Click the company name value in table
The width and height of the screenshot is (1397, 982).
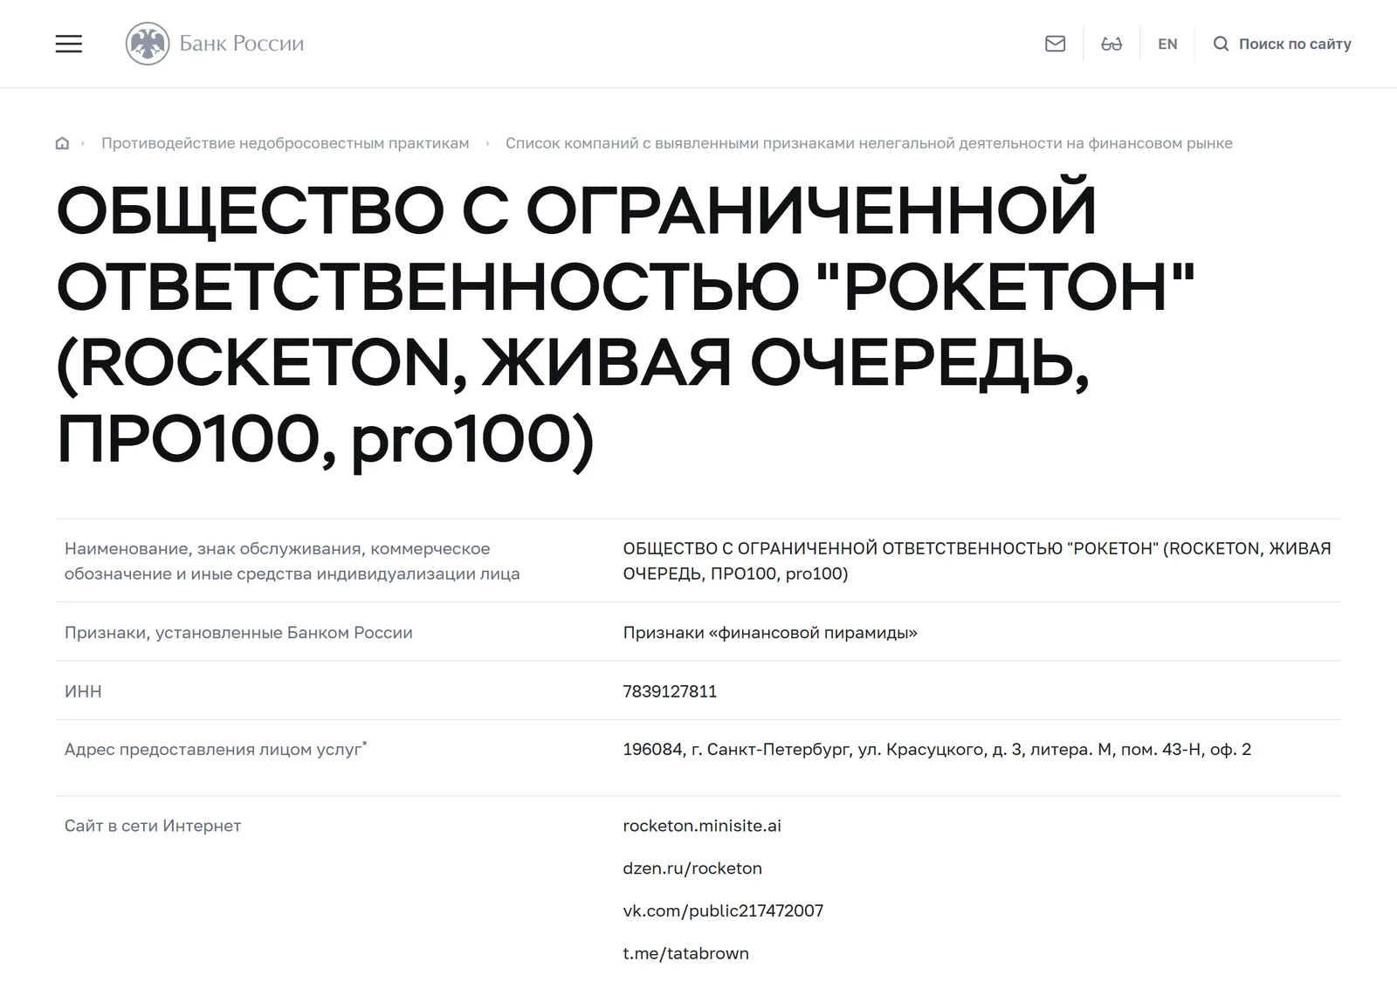click(977, 561)
